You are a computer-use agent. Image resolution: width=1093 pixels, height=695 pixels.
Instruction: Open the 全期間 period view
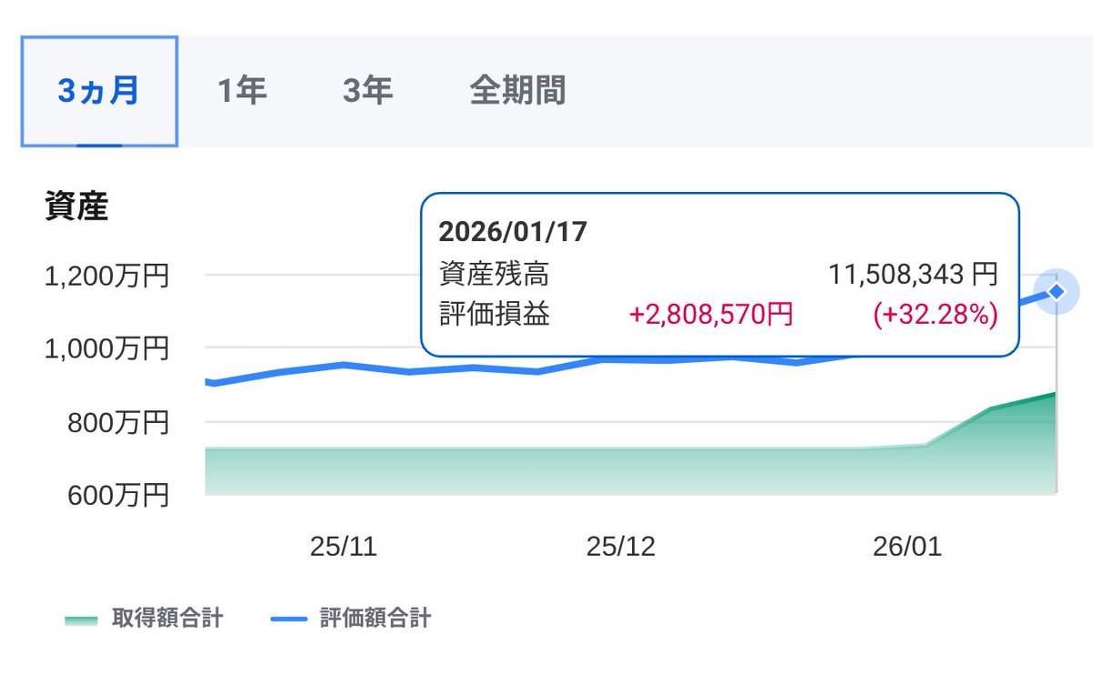click(516, 90)
